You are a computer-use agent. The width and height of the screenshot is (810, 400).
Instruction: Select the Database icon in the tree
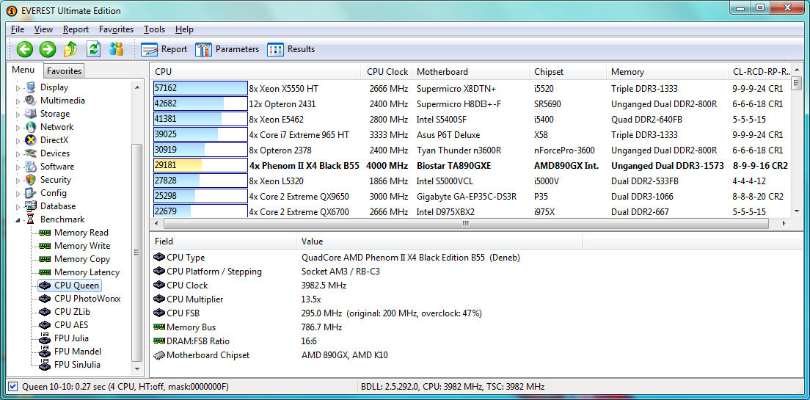[31, 206]
